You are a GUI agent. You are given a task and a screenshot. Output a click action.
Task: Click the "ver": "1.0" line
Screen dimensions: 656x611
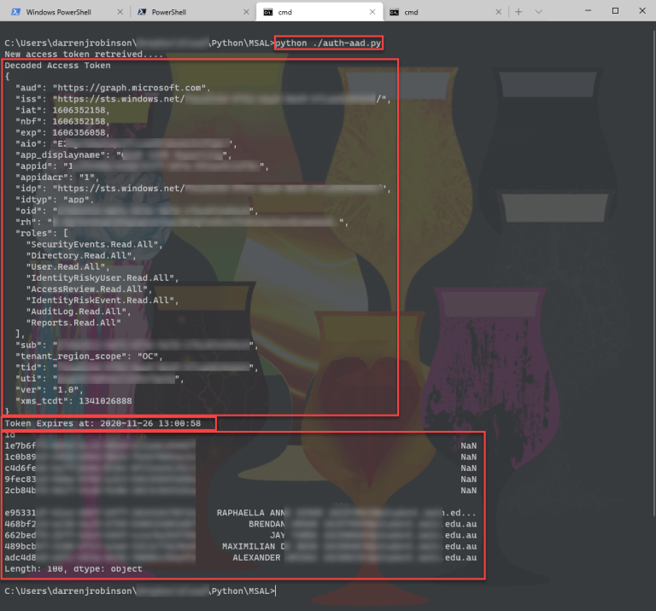pos(50,390)
